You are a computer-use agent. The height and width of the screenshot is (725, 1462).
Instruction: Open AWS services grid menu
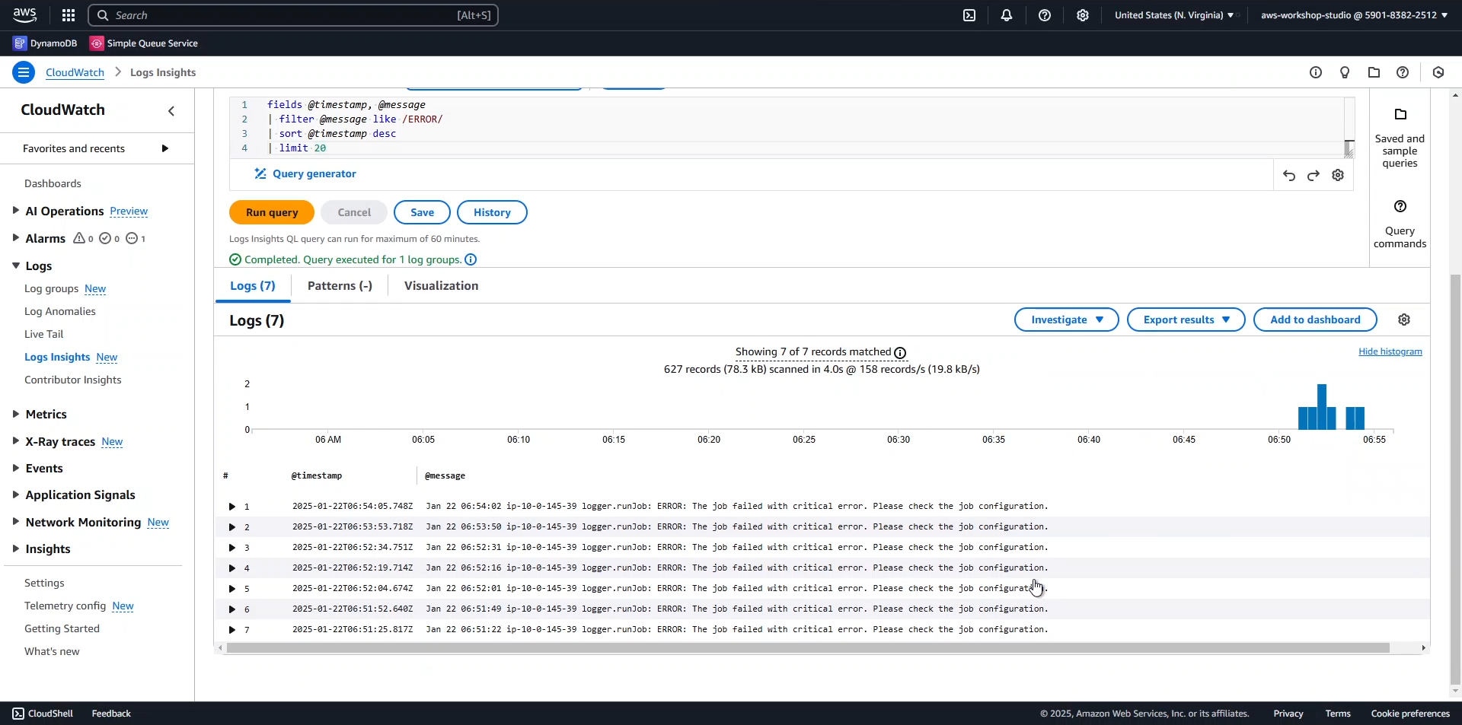69,15
